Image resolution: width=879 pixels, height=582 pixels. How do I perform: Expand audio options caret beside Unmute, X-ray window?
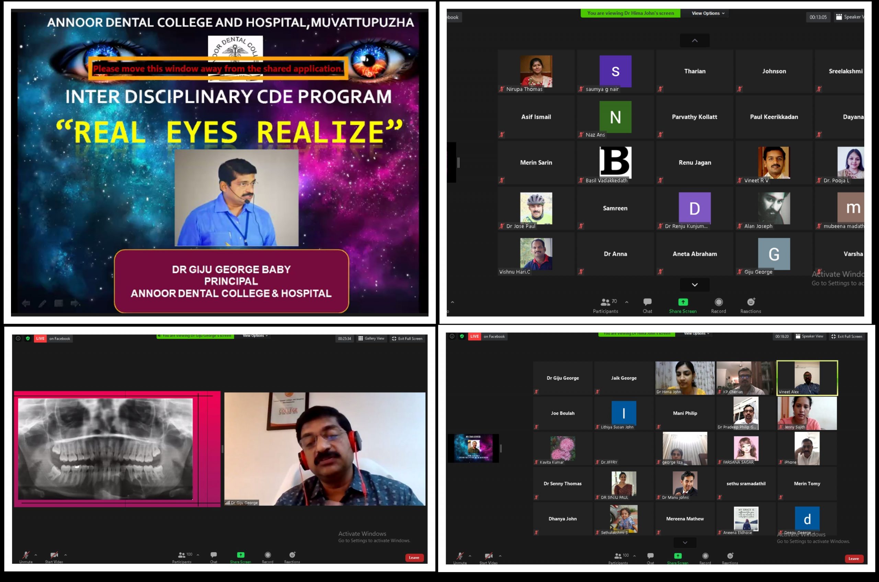click(x=36, y=555)
